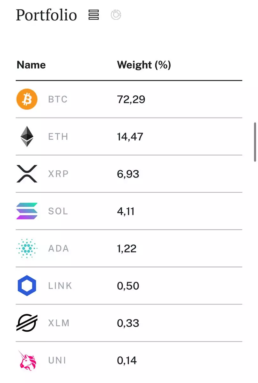Select the UNI ticker label
Screen dimensions: 258x383
click(57, 360)
